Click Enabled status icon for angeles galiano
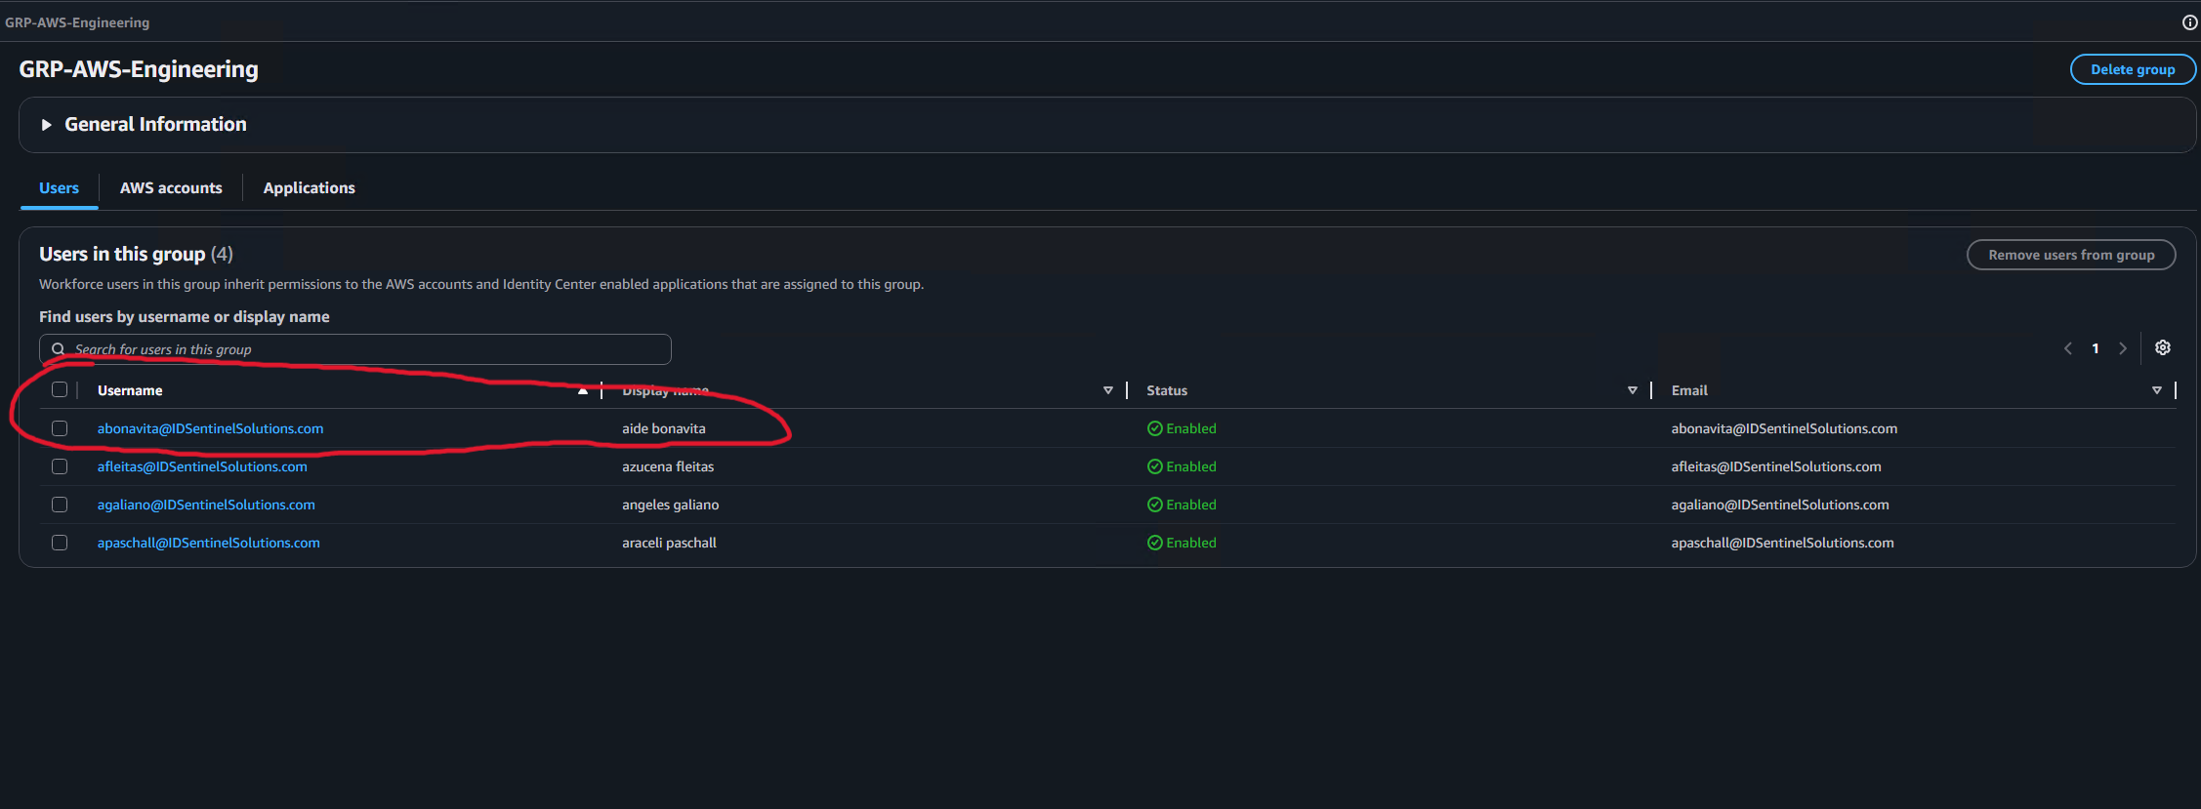This screenshot has width=2201, height=809. 1155,505
